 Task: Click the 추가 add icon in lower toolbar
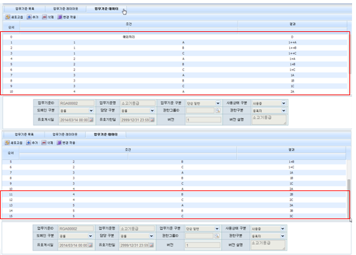click(x=29, y=143)
